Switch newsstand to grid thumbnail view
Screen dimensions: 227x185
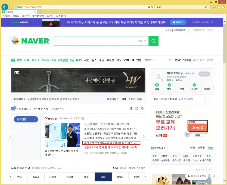pos(137,109)
